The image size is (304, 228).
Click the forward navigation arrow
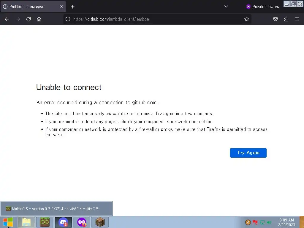tap(18, 19)
